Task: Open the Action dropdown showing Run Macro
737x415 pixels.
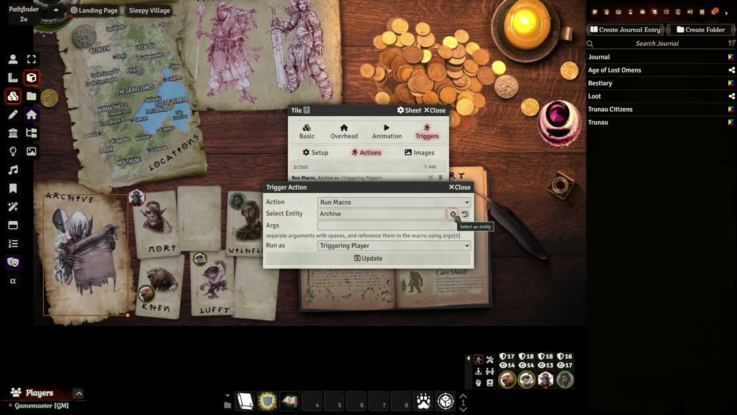Action: point(394,202)
